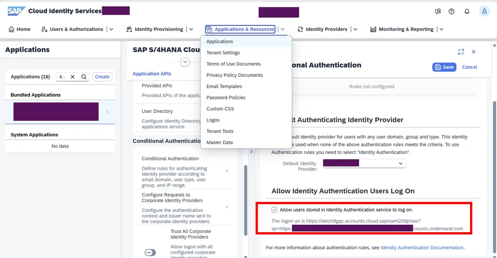This screenshot has width=497, height=258.
Task: Click the magnifier search icon
Action: (84, 77)
